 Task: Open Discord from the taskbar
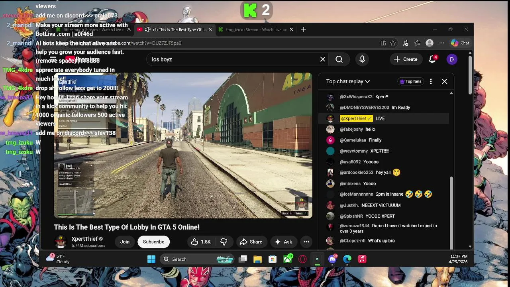point(332,259)
